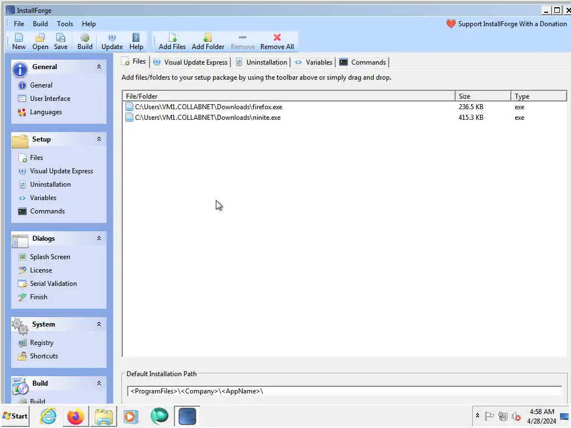This screenshot has height=428, width=571.
Task: Click Add Folder in the toolbar
Action: click(x=208, y=41)
